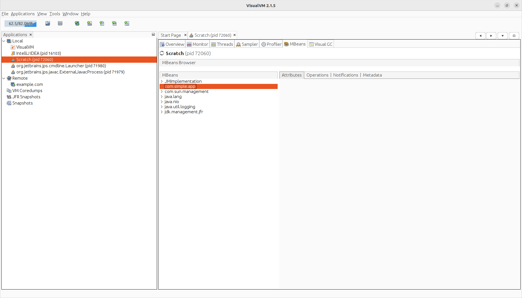Switch to the Attributes tab

292,75
